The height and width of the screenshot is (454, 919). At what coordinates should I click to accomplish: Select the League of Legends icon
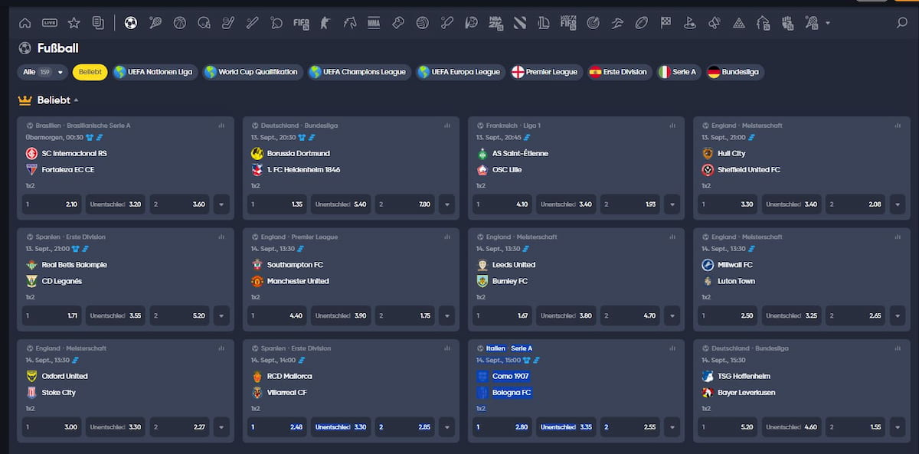click(544, 23)
